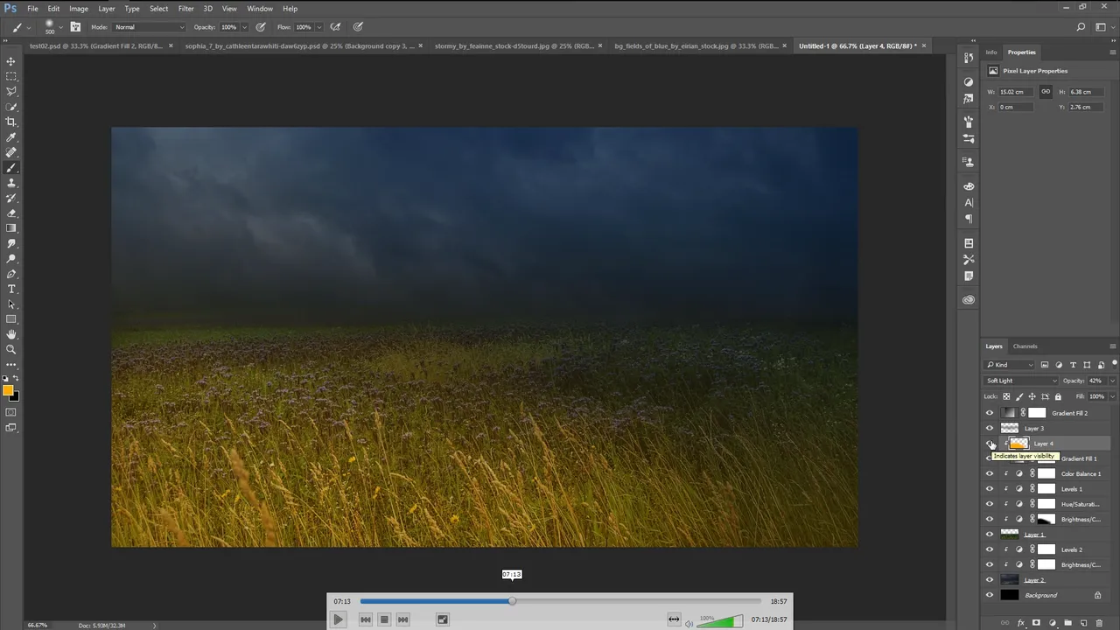Select the Clone Stamp tool
Screen dimensions: 1120x630
click(x=11, y=183)
